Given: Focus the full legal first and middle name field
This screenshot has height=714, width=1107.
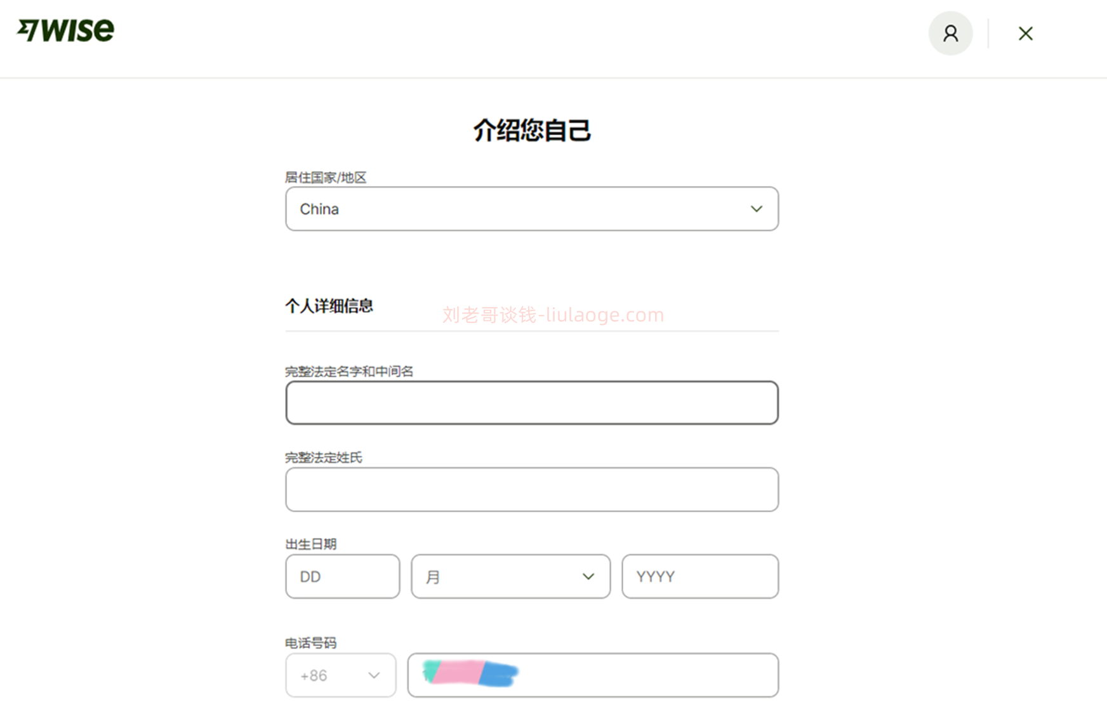Looking at the screenshot, I should pos(532,403).
